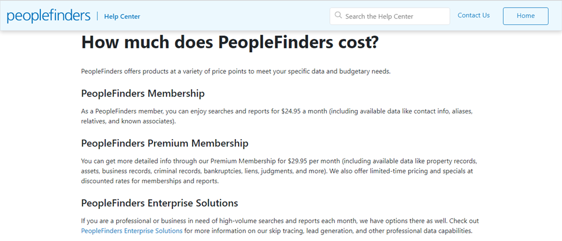
Task: Click the Home button
Action: click(x=525, y=16)
